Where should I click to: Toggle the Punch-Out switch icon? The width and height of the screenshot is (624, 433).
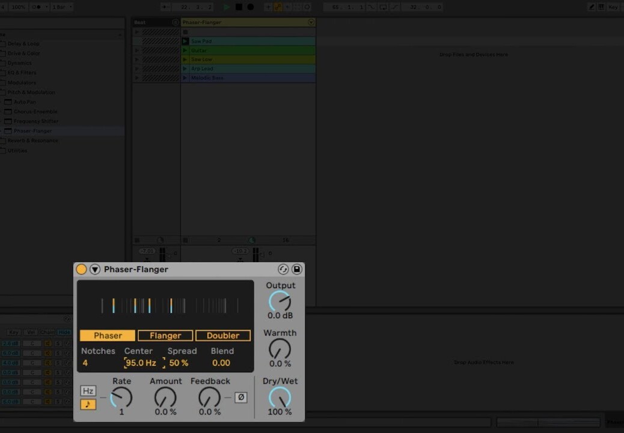pyautogui.click(x=395, y=7)
